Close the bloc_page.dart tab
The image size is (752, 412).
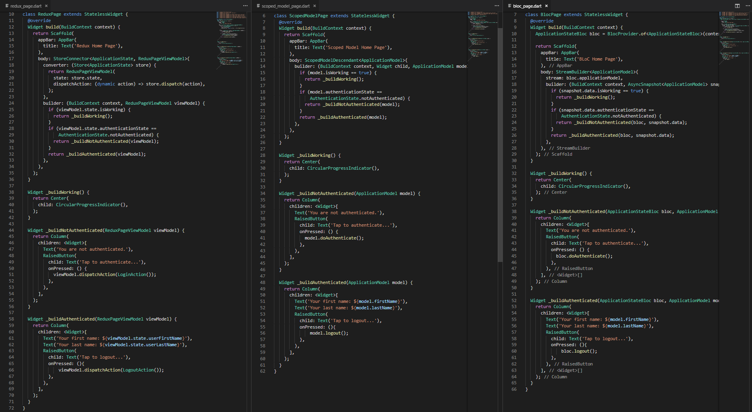pos(546,6)
